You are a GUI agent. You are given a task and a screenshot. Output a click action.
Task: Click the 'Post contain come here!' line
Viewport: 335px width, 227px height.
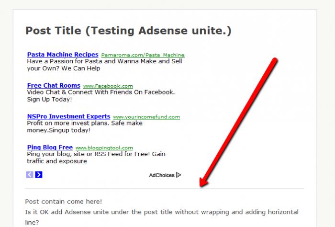(64, 202)
